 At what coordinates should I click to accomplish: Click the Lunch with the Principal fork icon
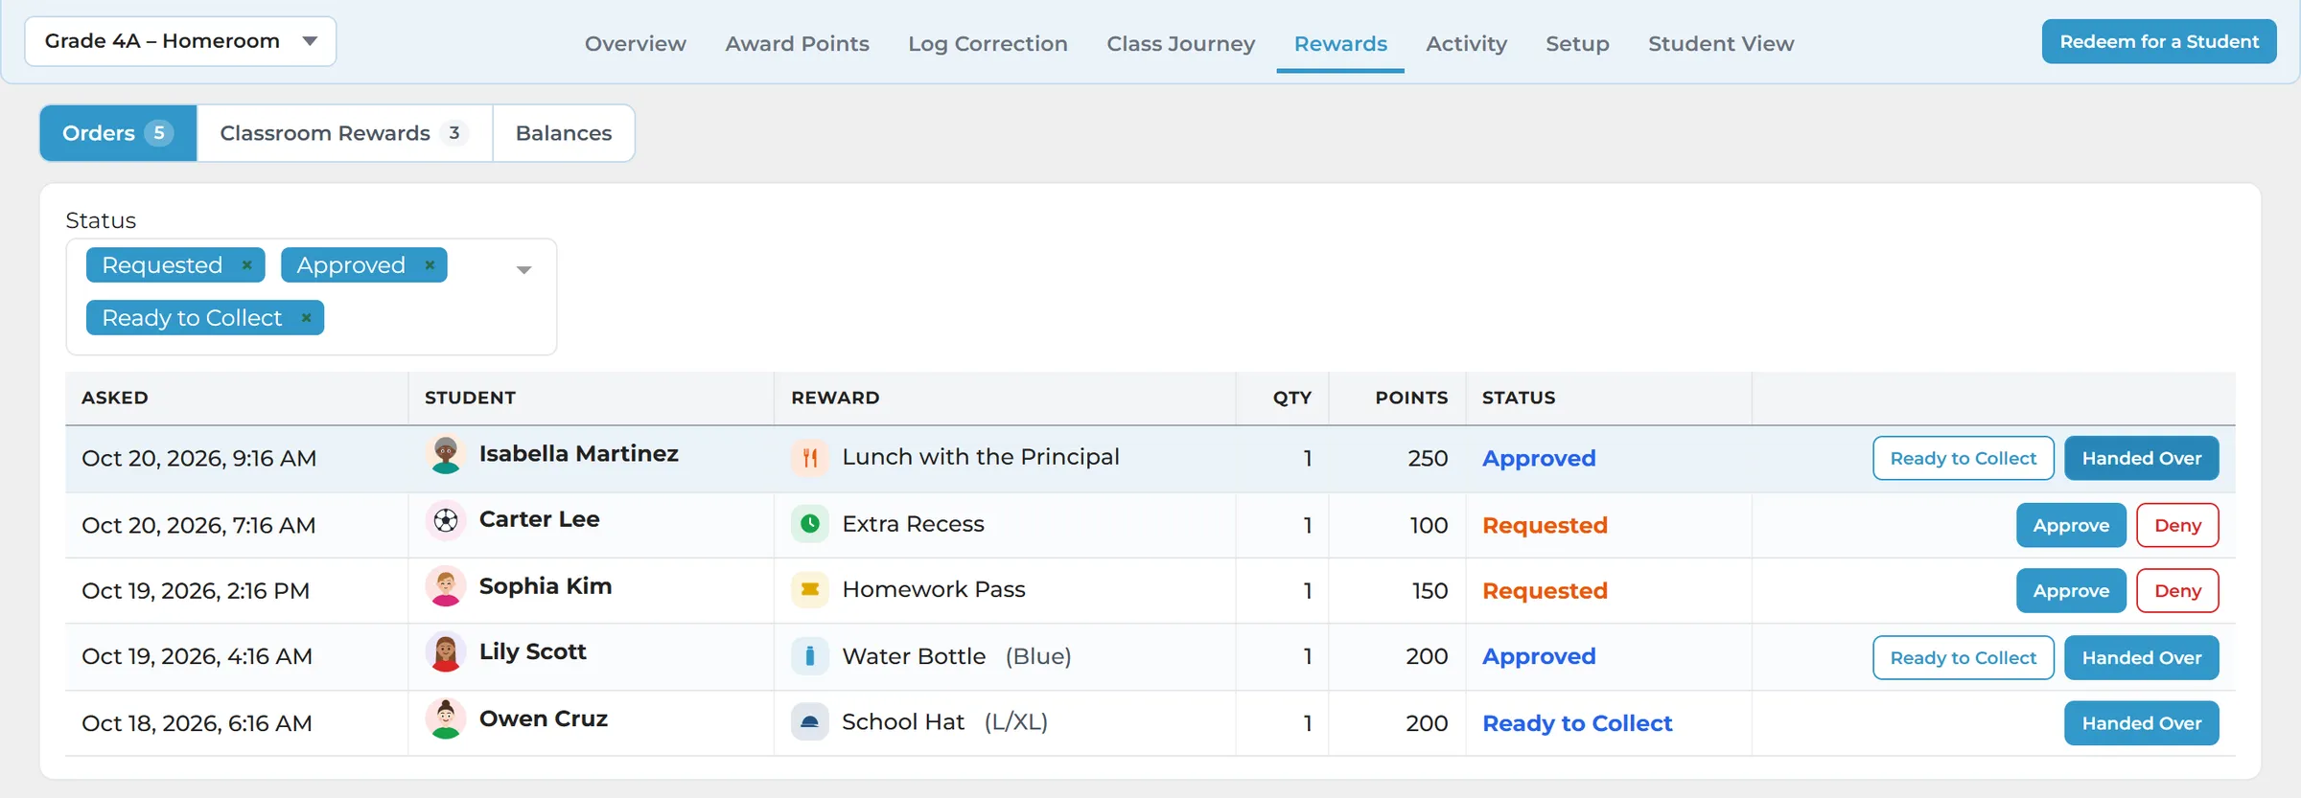[x=810, y=458]
